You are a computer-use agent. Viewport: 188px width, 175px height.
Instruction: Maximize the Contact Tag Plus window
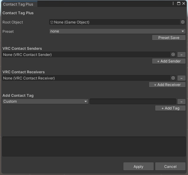(x=179, y=3)
